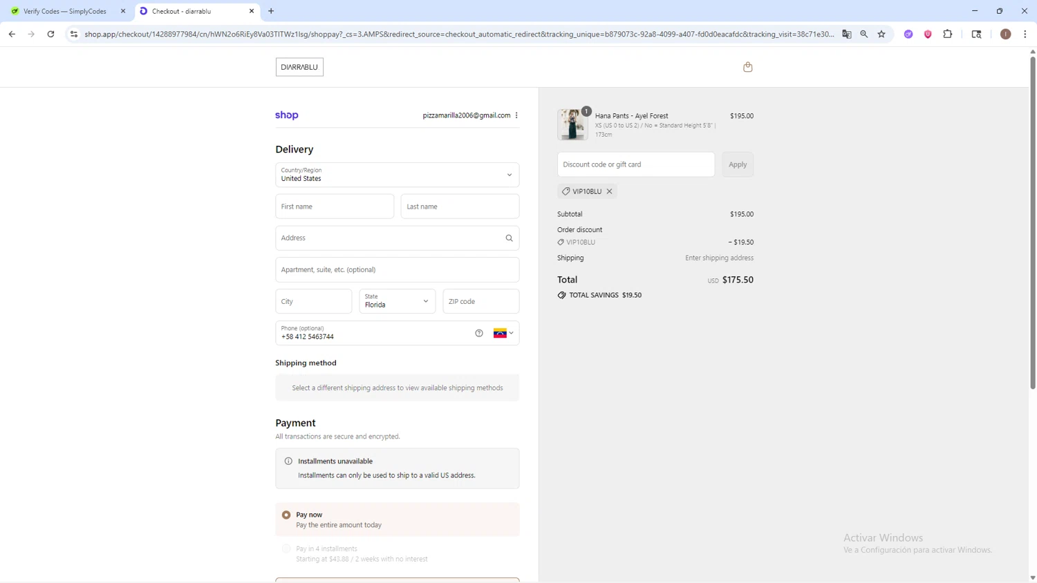Click the Shop logo
Viewport: 1037px width, 583px height.
287,115
